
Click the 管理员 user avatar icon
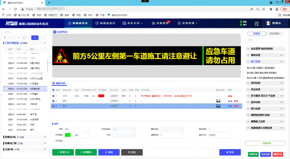click(268, 23)
